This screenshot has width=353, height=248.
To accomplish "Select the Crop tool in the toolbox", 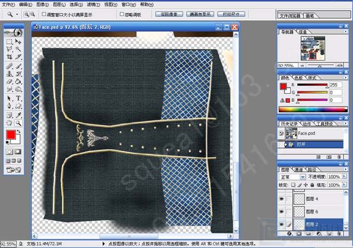I will coord(9,56).
